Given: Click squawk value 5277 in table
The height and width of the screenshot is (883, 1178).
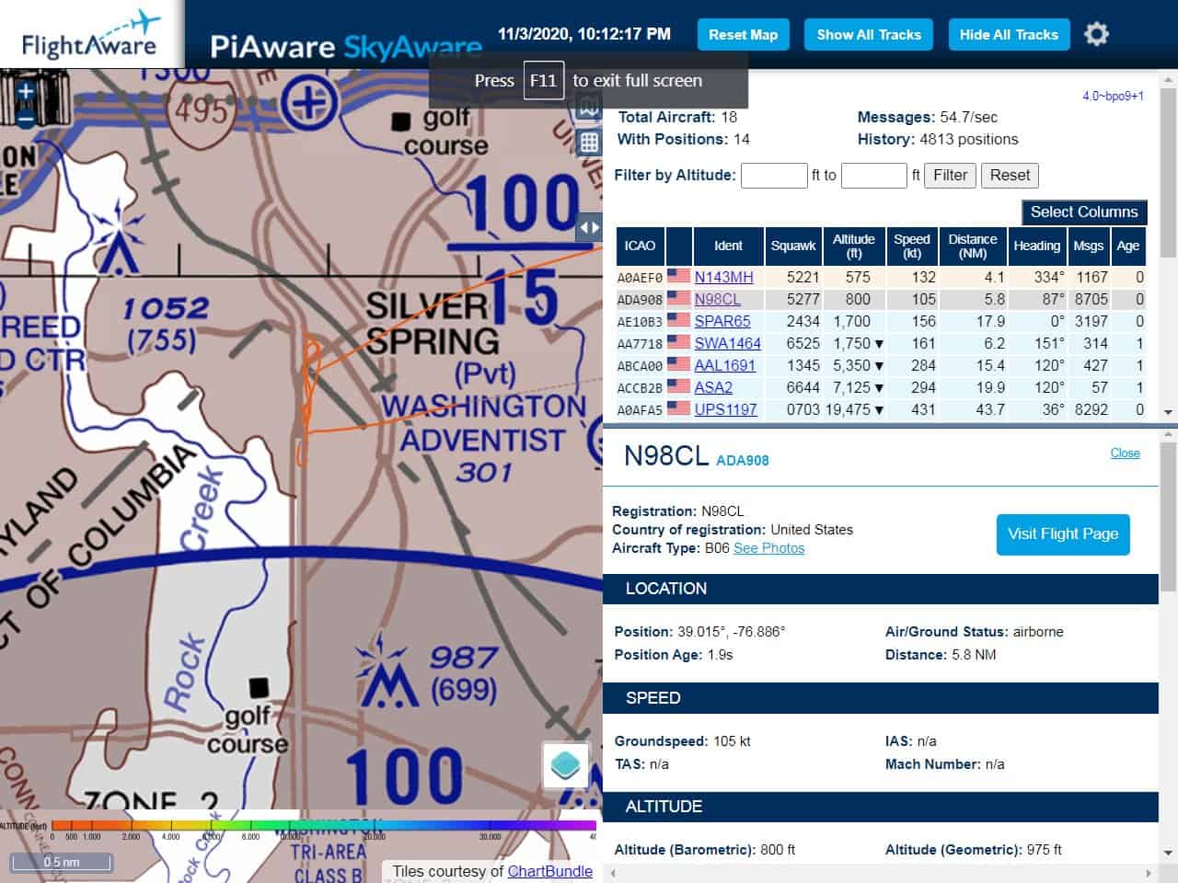Looking at the screenshot, I should click(x=803, y=299).
